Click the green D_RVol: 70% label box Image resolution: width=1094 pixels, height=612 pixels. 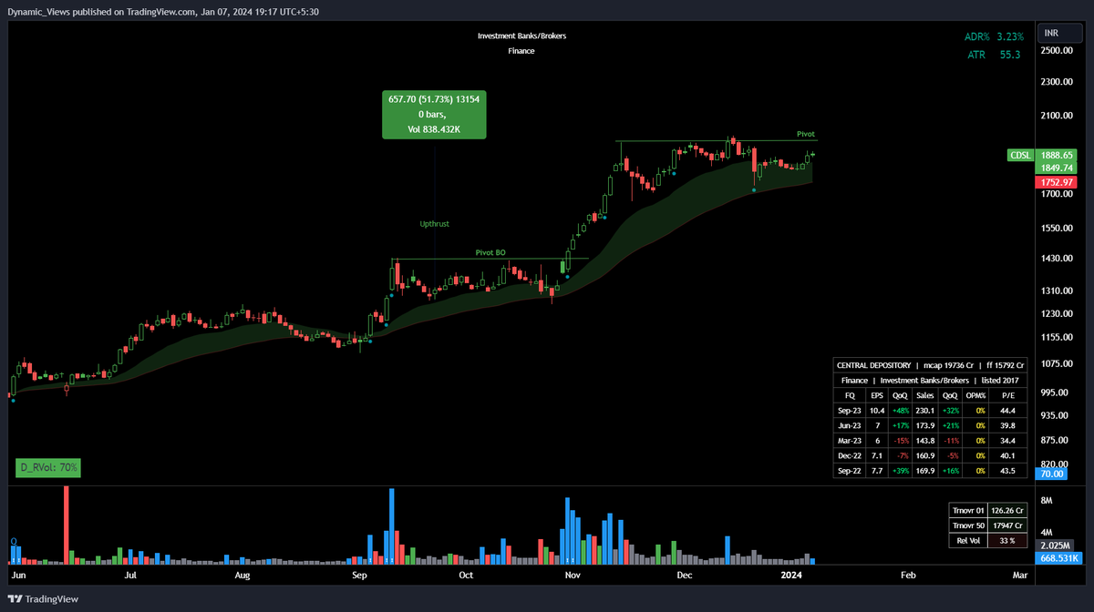pos(49,468)
